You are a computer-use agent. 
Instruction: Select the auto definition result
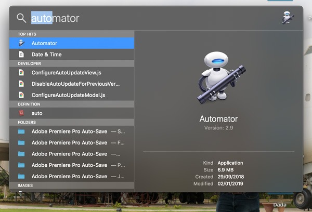(x=72, y=113)
